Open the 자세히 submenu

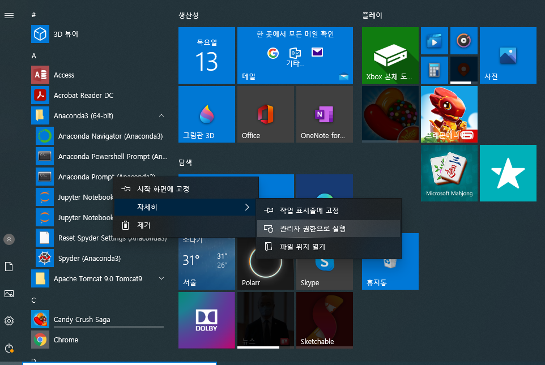click(x=186, y=207)
